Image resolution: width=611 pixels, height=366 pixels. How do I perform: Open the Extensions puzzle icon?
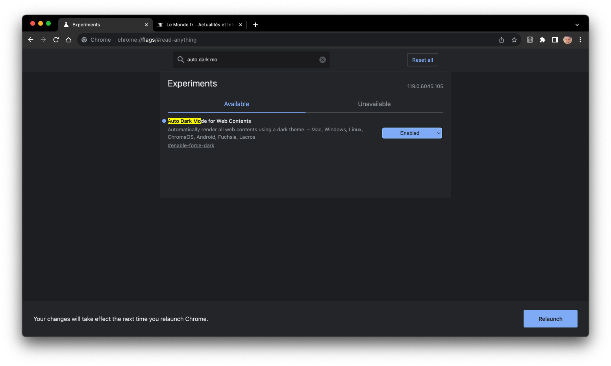click(542, 40)
